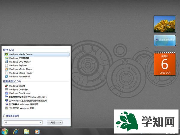The width and height of the screenshot is (180, 135).
Task: Click the Windows Defender castle icon
Action: [x=7, y=89]
